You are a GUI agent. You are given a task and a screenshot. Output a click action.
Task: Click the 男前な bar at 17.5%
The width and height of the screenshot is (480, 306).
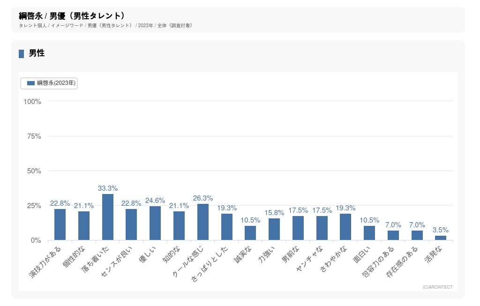click(x=298, y=228)
